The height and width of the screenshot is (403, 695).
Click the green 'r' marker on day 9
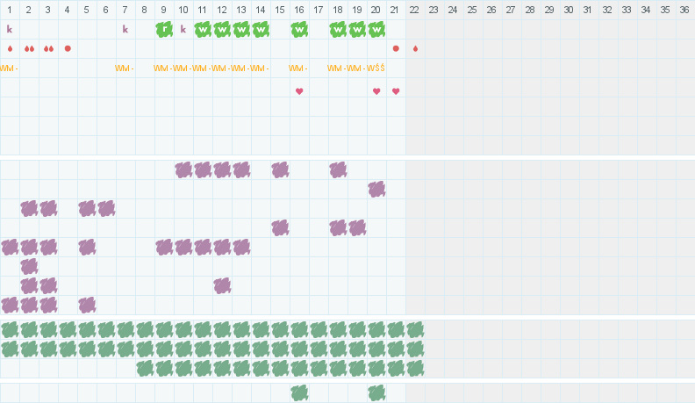164,29
